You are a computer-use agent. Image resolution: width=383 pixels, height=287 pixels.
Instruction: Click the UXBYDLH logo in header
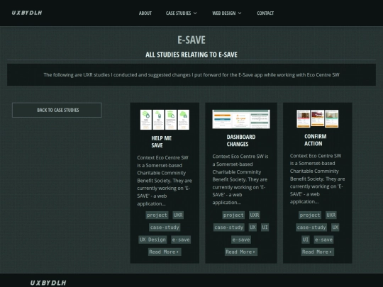pos(27,13)
